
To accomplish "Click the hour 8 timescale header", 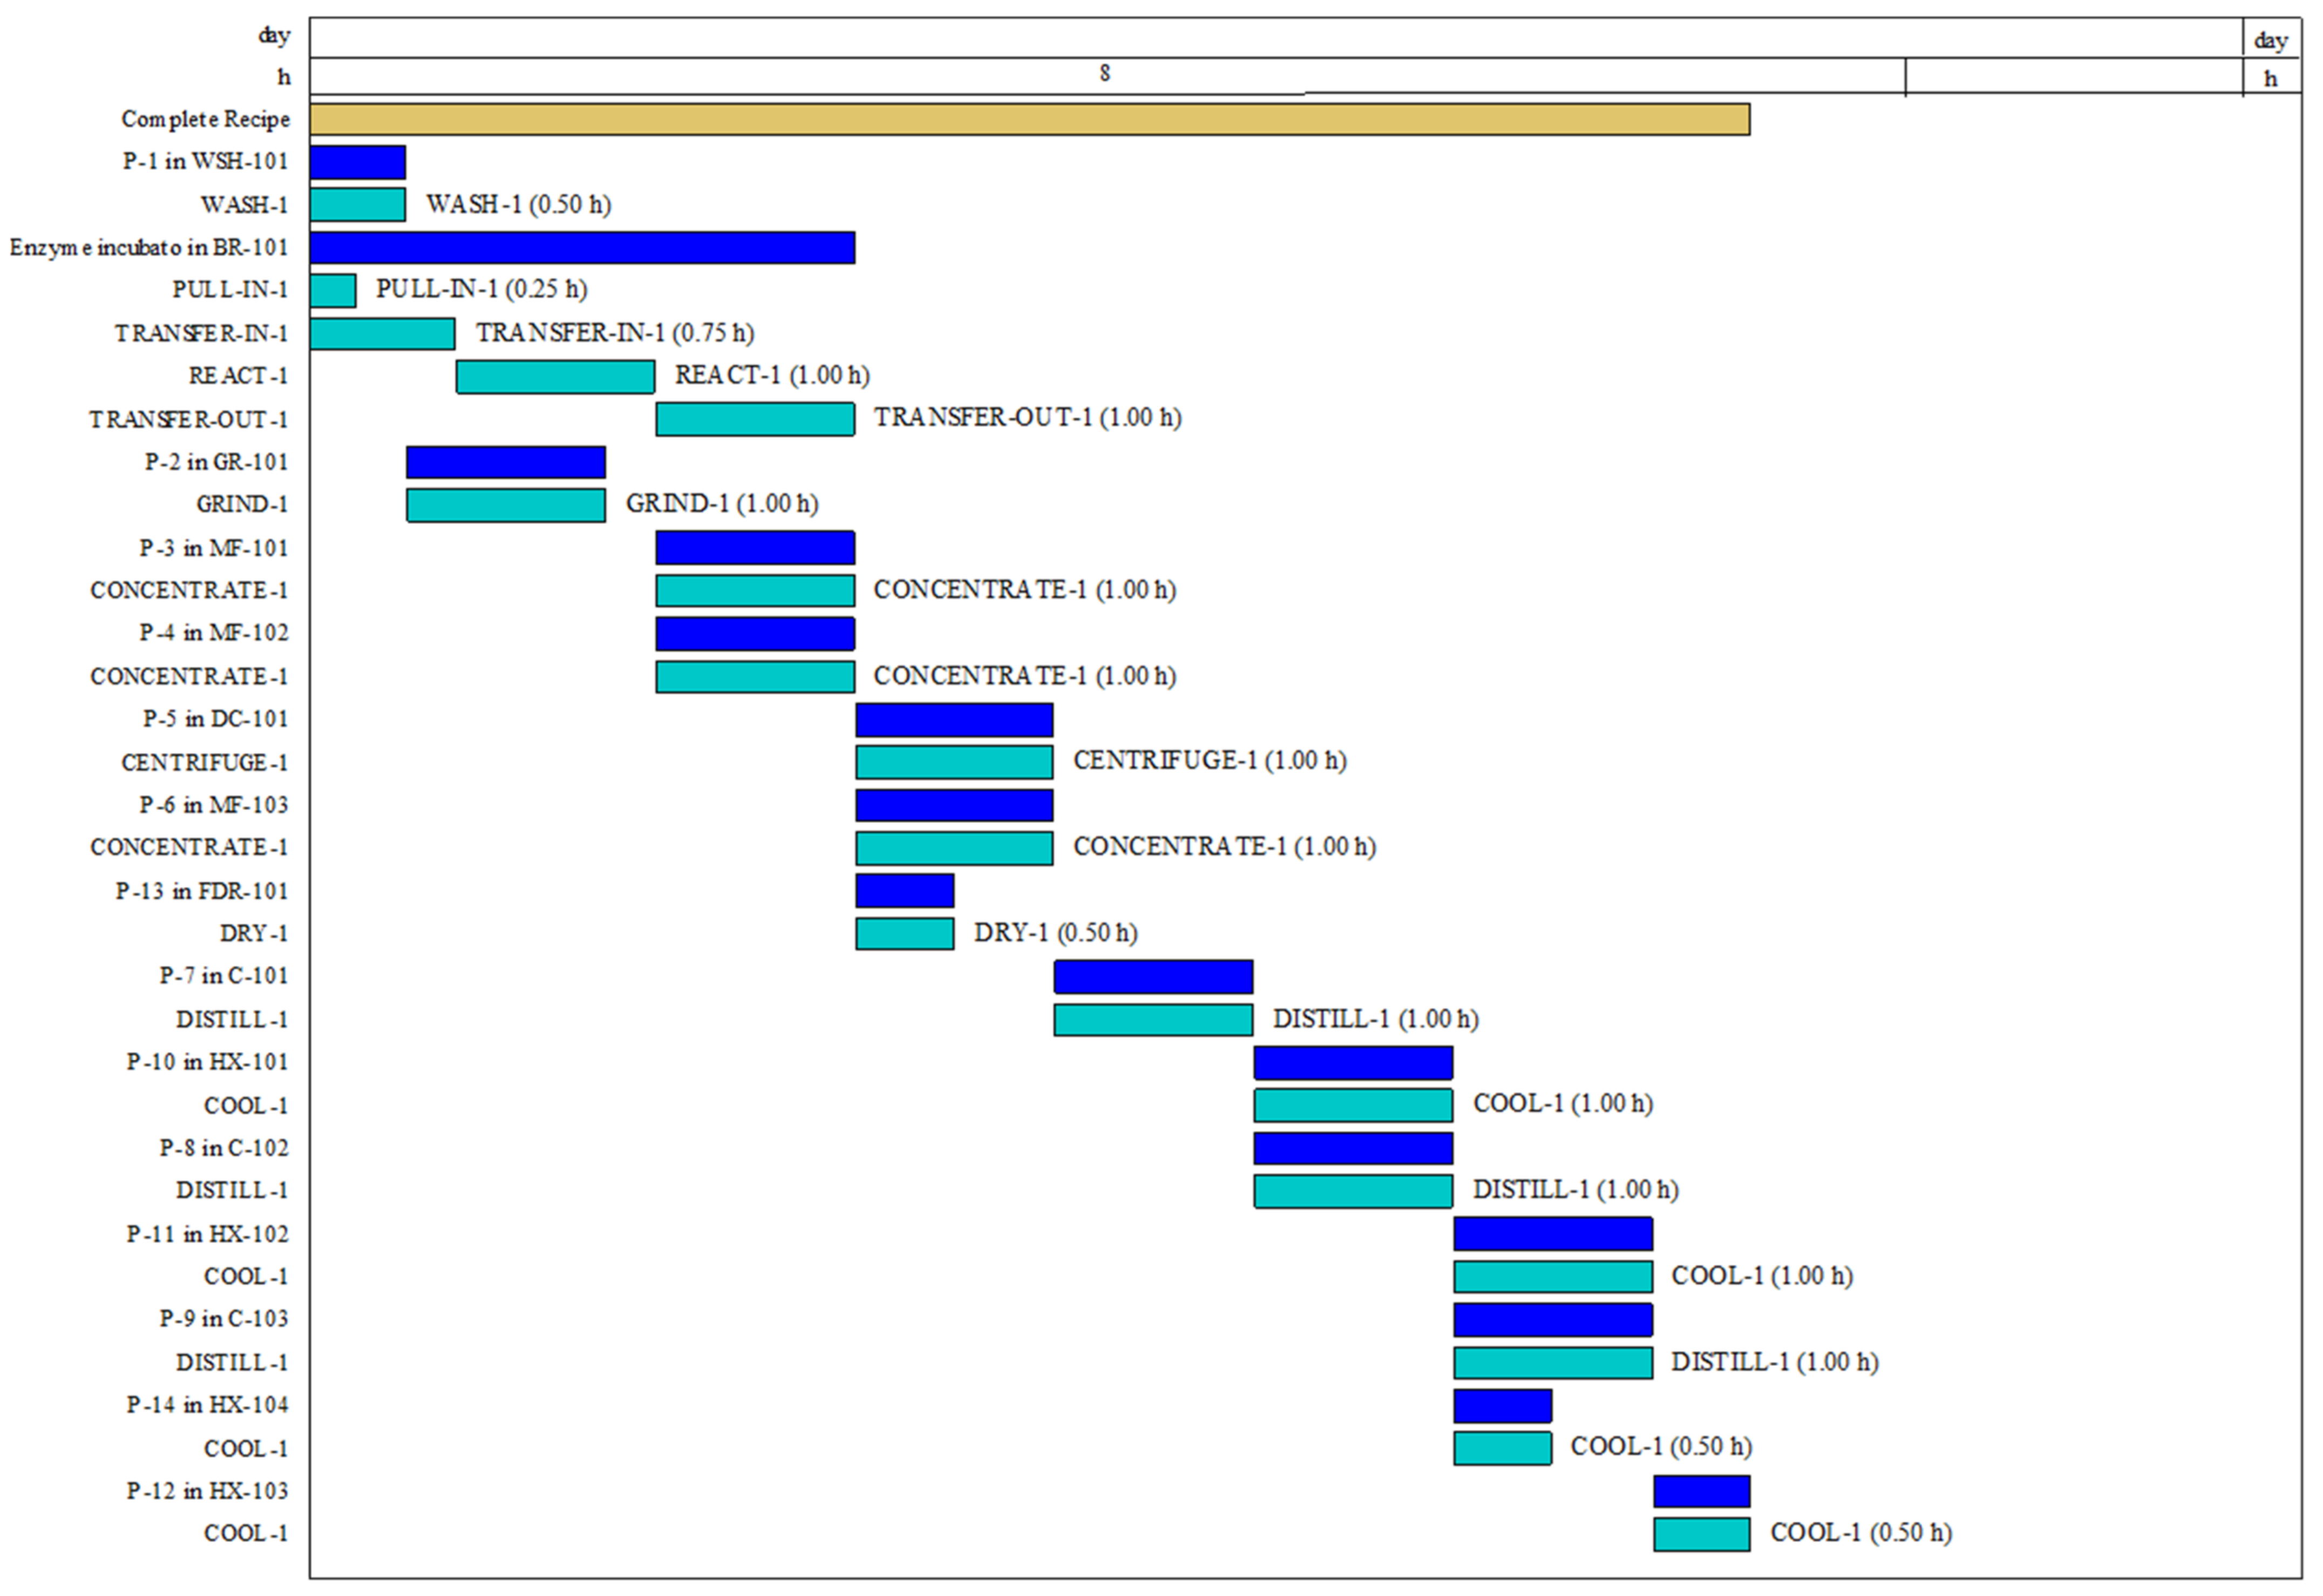I will tap(1105, 74).
